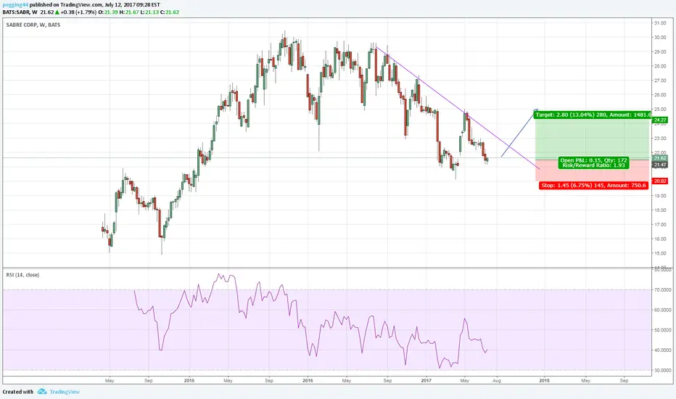Click the SABRE CORP, W, BATS title

[x=33, y=25]
